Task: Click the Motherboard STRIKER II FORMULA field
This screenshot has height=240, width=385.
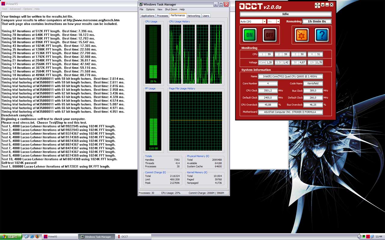Action: (290, 112)
